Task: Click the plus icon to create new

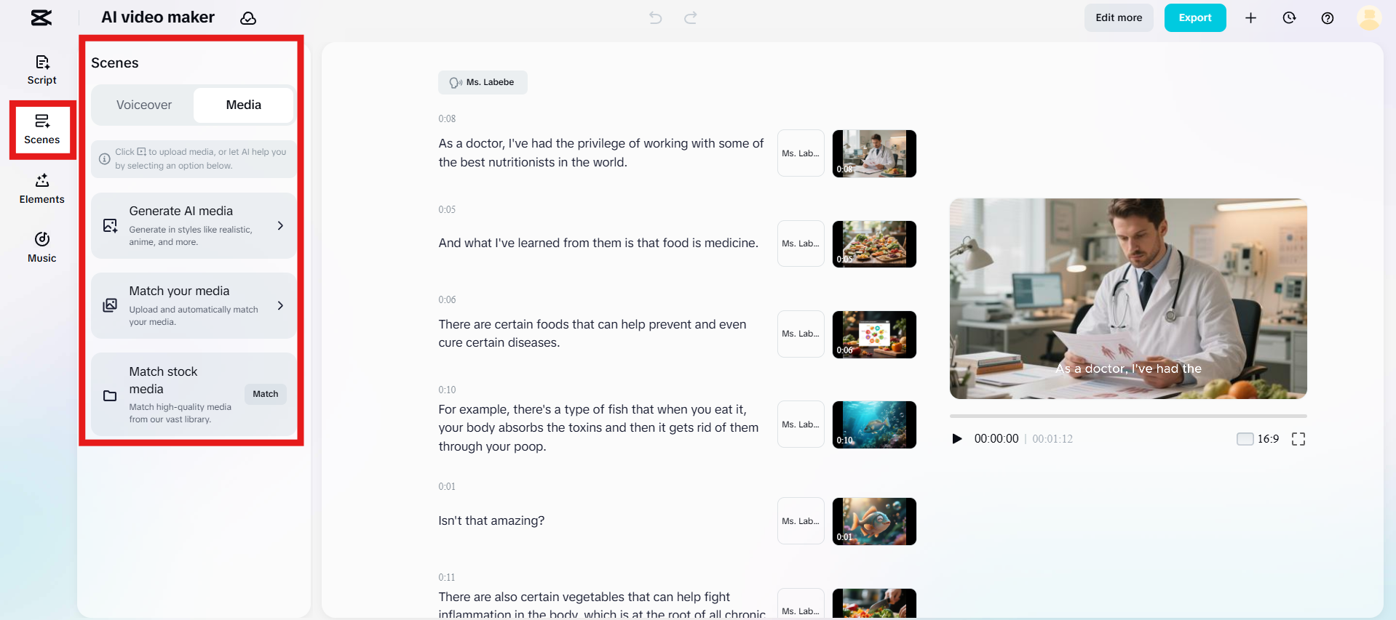Action: click(x=1250, y=18)
